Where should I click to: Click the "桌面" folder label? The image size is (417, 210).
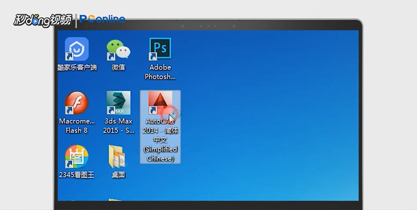pyautogui.click(x=118, y=175)
